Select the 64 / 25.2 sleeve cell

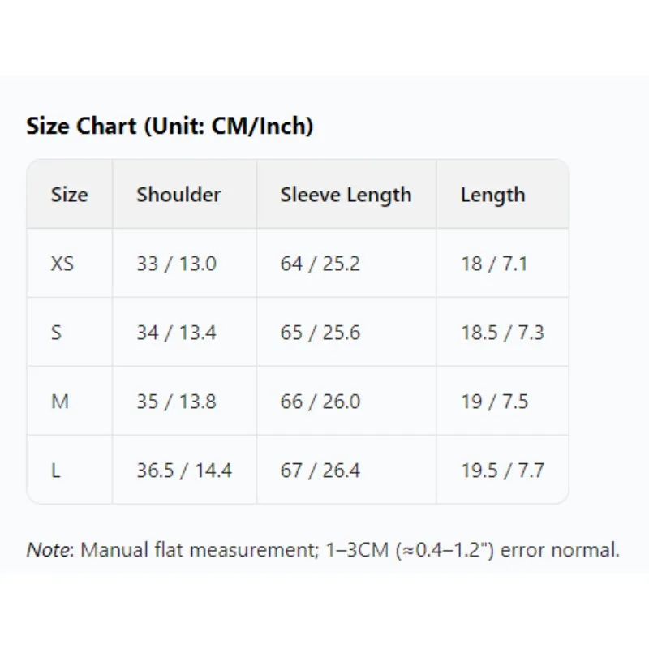320,264
